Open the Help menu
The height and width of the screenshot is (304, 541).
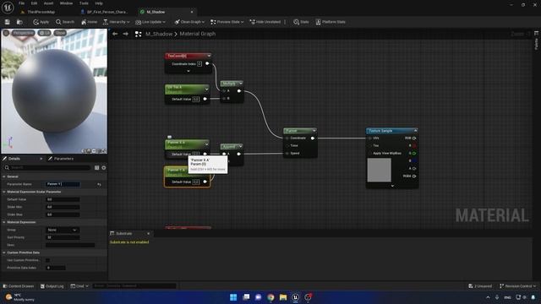[99, 3]
